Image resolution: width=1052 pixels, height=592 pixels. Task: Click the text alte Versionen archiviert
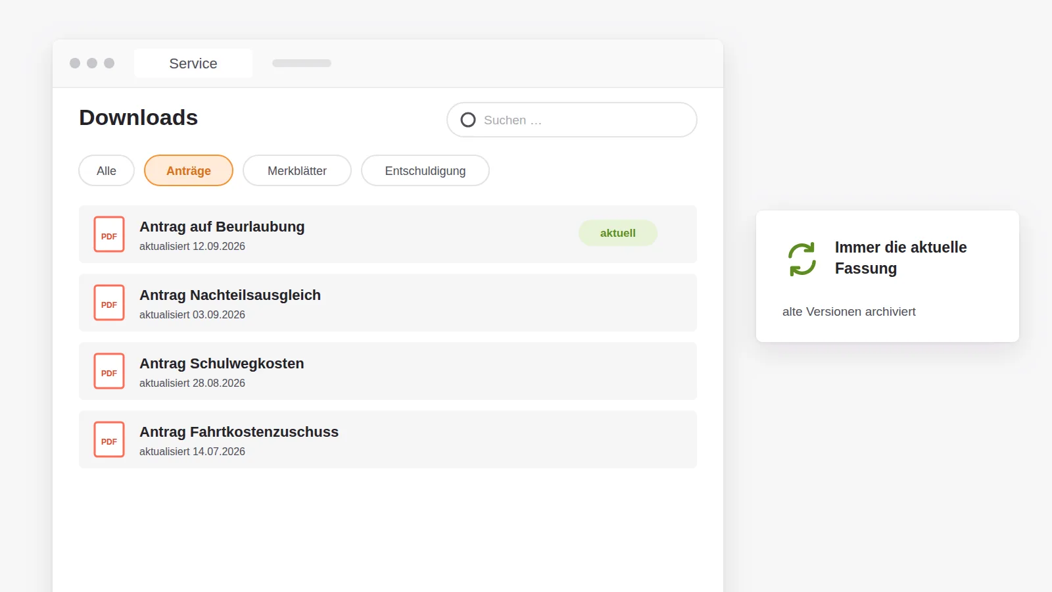(x=849, y=312)
